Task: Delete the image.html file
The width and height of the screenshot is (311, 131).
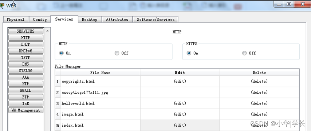Action: pos(259,114)
